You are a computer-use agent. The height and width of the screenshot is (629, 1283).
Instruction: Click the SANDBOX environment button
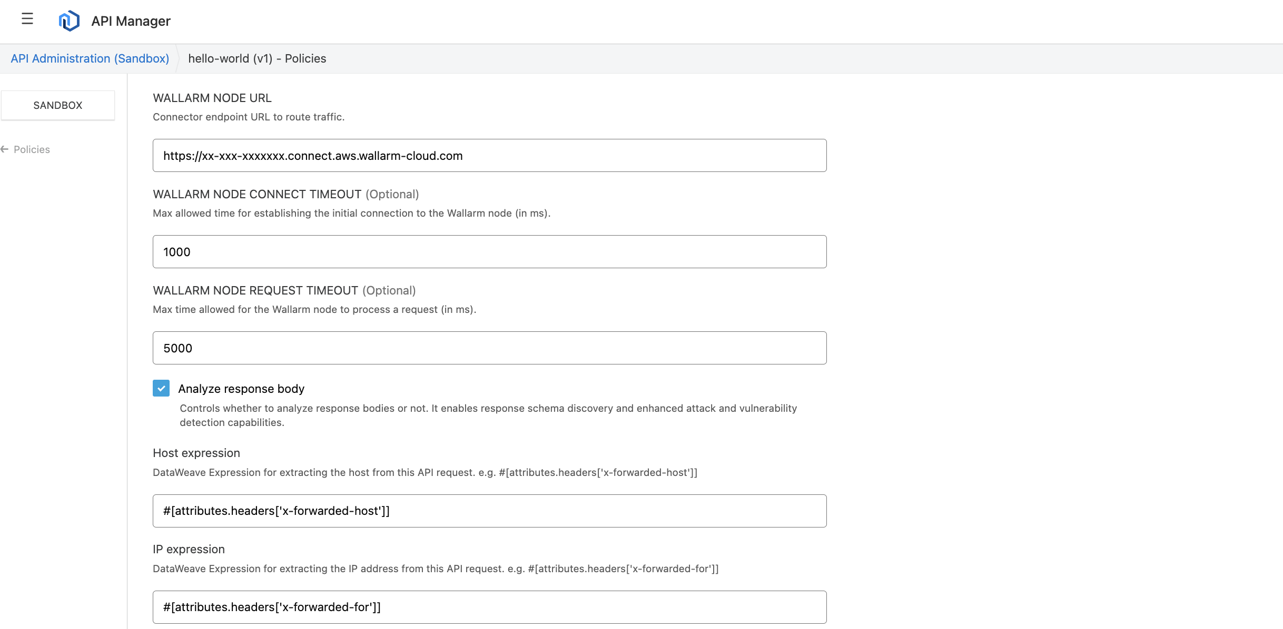click(58, 105)
